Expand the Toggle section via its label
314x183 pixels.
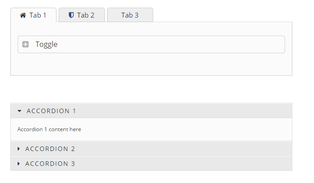tap(46, 44)
